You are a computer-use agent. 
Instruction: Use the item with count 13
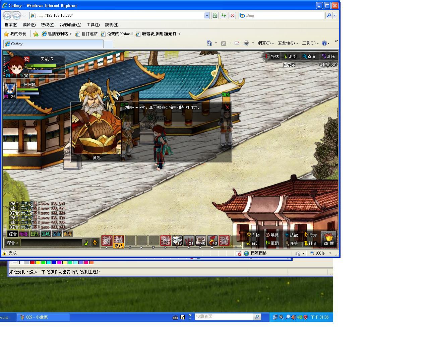(177, 241)
